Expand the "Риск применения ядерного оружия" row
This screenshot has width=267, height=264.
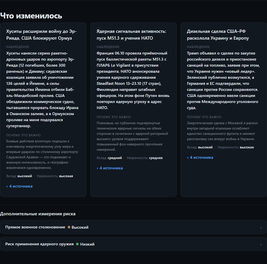(133, 244)
